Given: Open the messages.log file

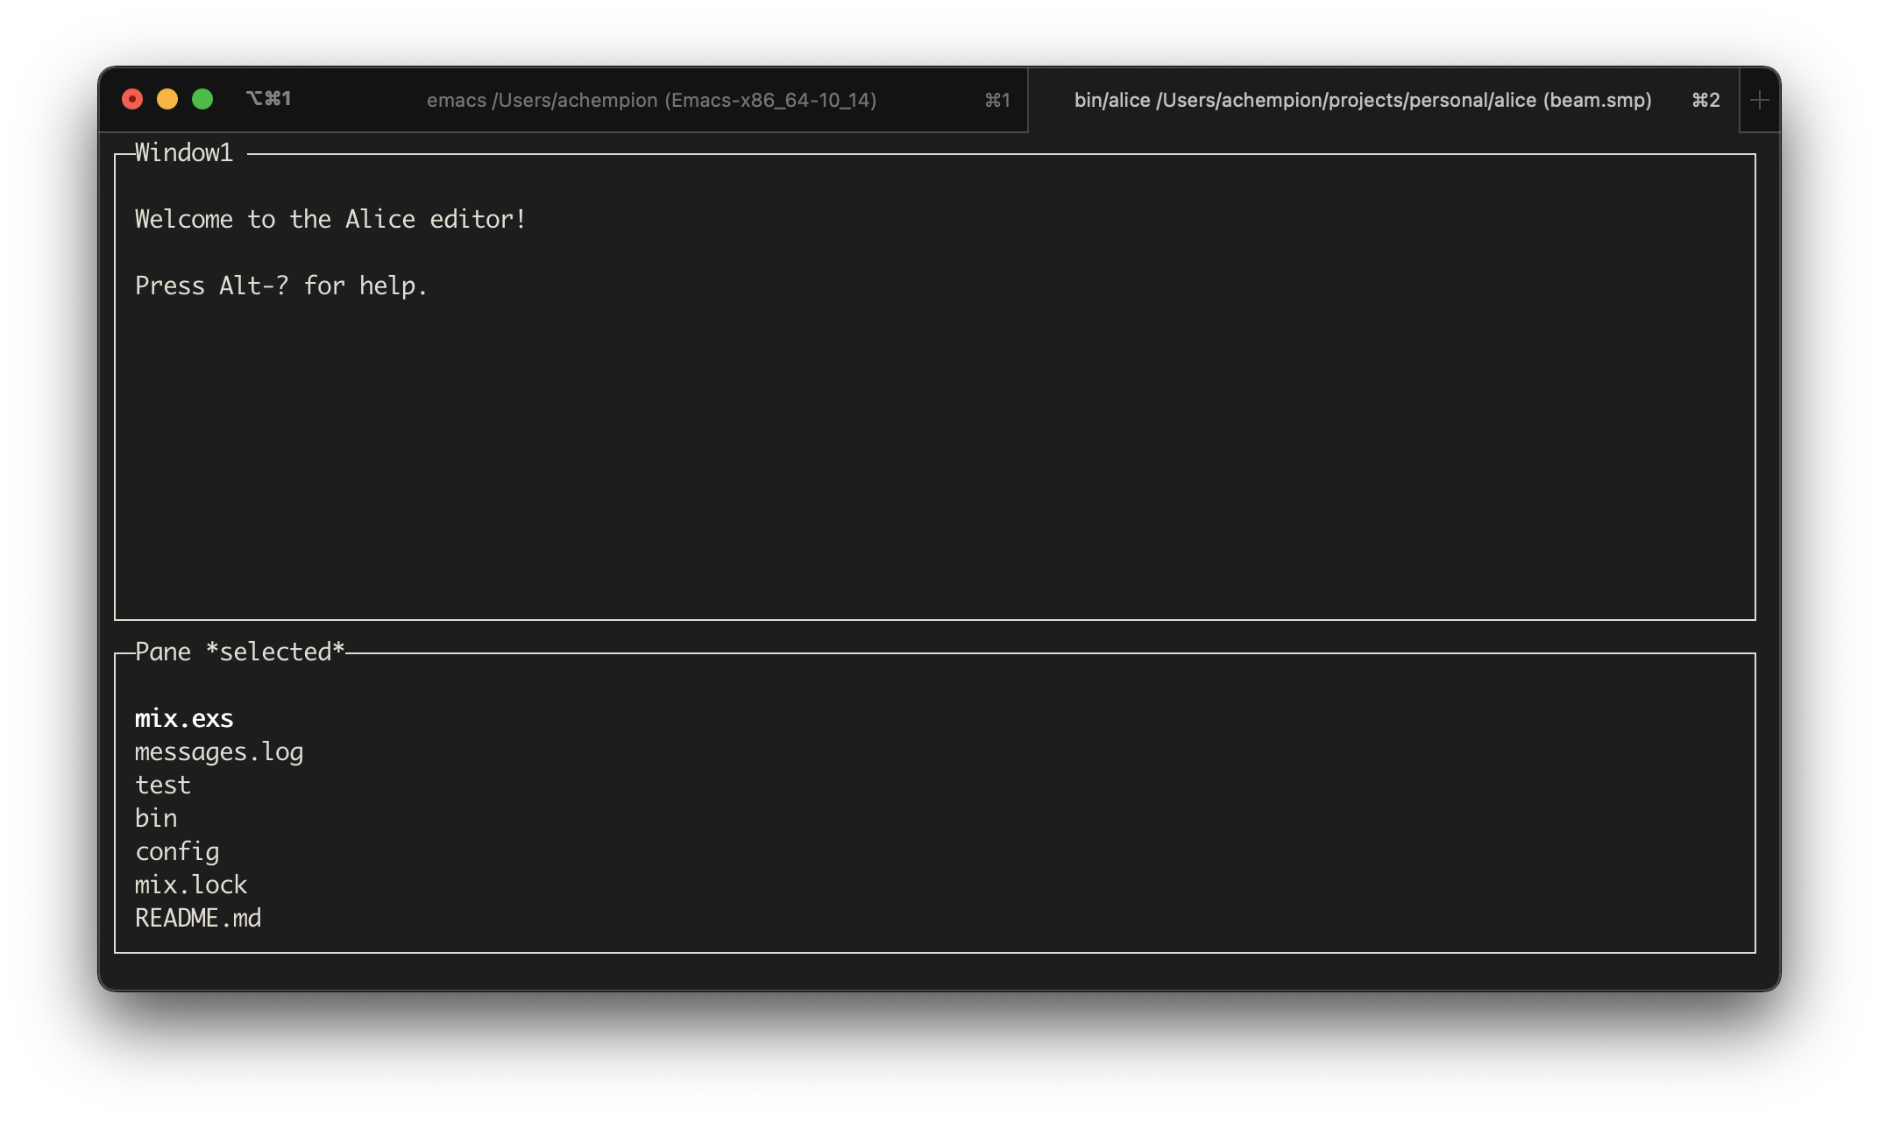Looking at the screenshot, I should (x=219, y=751).
